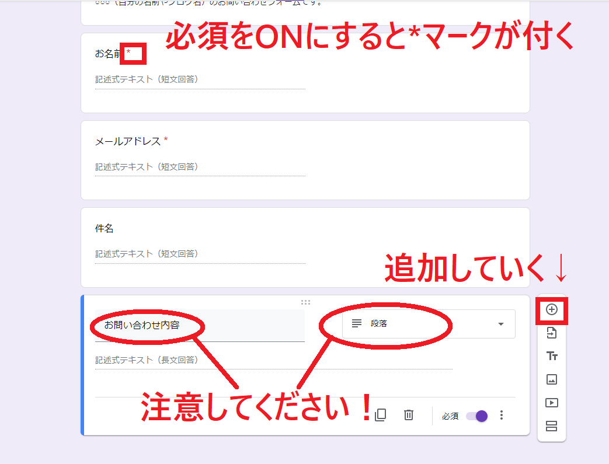The height and width of the screenshot is (464, 609).
Task: Click the 記述式テキスト（短文回答） field under お名前
Action: click(146, 79)
